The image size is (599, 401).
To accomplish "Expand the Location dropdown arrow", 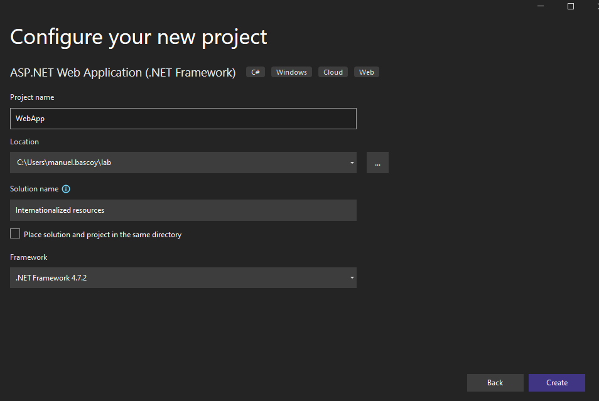I will [x=352, y=163].
